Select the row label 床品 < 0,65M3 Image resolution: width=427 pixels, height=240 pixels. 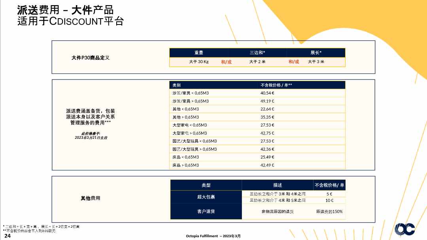coord(186,157)
